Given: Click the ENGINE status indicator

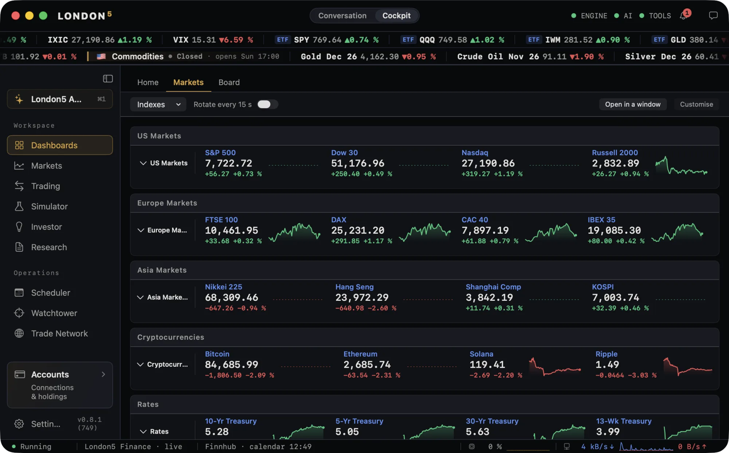Looking at the screenshot, I should pyautogui.click(x=589, y=16).
